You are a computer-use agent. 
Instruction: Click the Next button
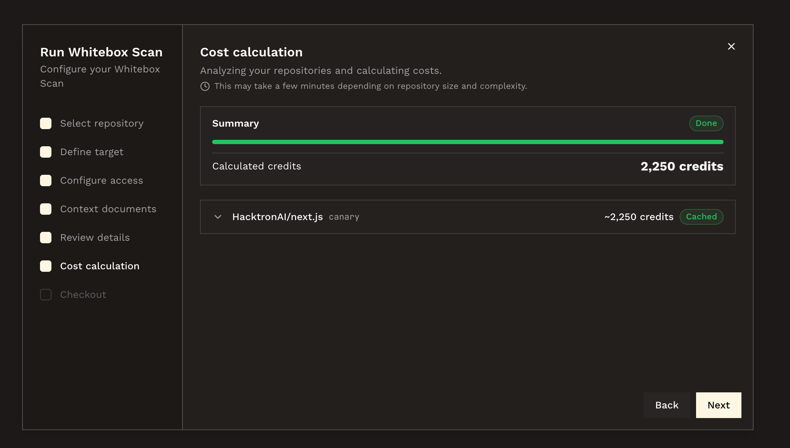719,405
